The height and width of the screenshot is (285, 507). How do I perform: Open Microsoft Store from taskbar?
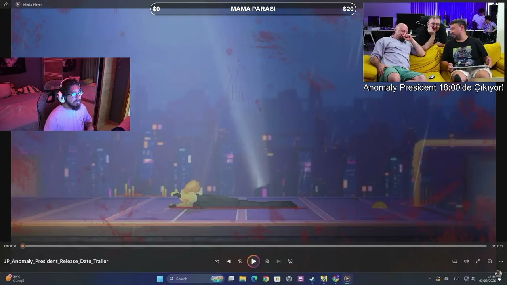click(x=277, y=279)
